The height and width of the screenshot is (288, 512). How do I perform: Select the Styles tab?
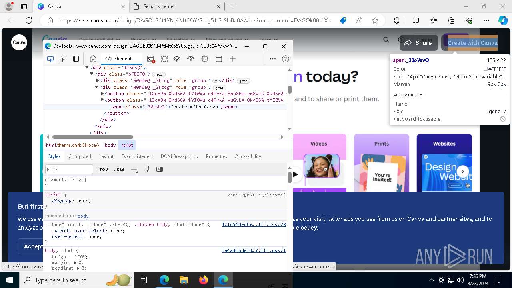[54, 156]
